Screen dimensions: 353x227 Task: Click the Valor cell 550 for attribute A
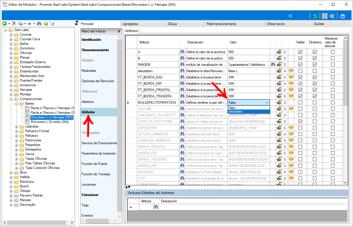[249, 52]
